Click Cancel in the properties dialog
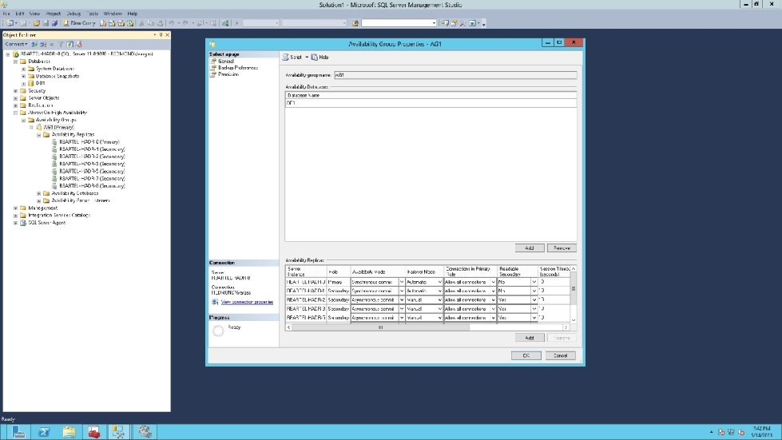 click(x=560, y=355)
